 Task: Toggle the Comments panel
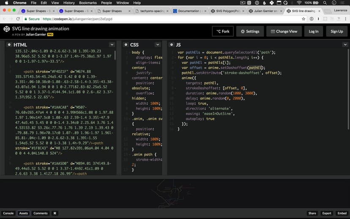click(x=41, y=213)
